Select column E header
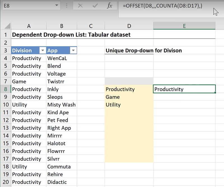Viewport: 224px width, 187px height. [x=184, y=26]
